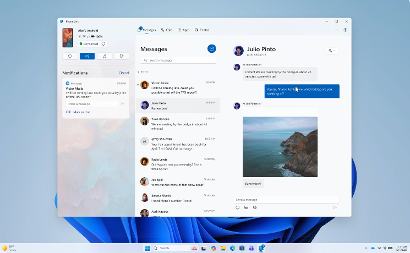Open the more options ellipsis menu

coord(337,30)
